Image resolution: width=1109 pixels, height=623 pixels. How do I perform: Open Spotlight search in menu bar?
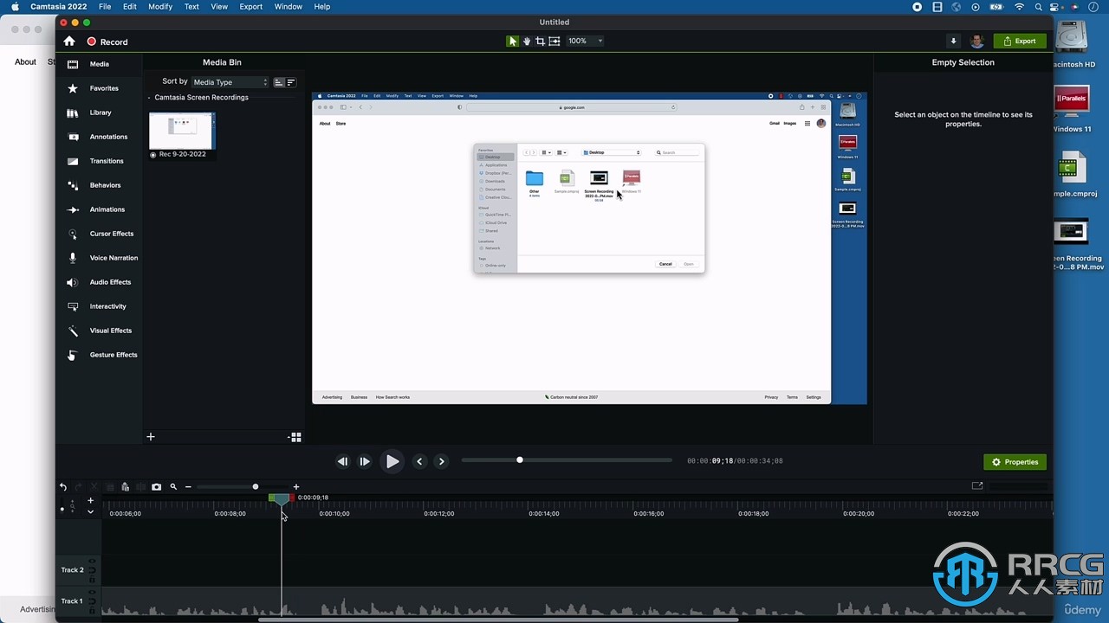point(1039,7)
